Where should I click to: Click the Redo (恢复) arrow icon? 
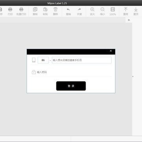tap(79, 9)
